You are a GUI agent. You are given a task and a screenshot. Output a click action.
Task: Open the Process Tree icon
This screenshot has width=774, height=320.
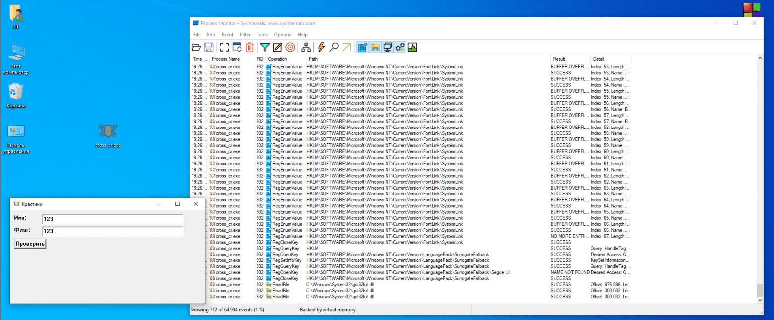click(x=306, y=47)
